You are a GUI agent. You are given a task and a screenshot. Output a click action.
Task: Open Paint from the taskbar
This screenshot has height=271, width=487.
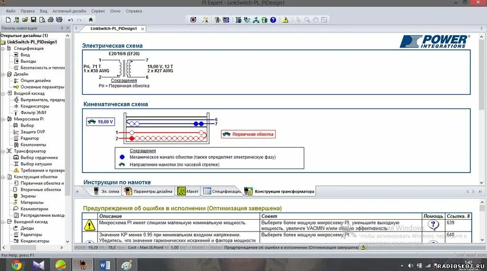coord(127,265)
